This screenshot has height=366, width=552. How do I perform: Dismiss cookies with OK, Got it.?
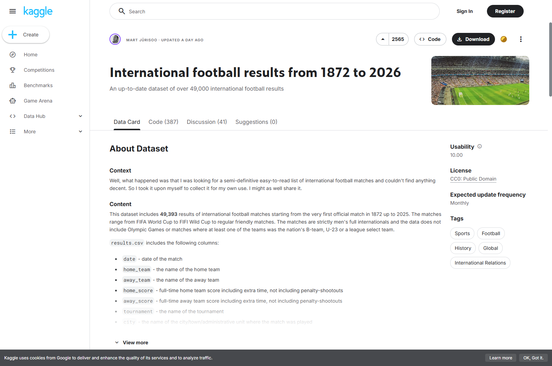[x=533, y=358]
